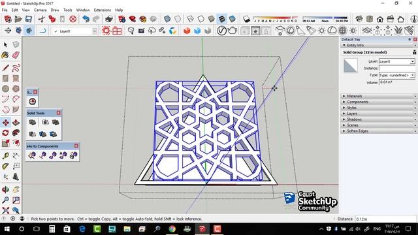The image size is (418, 235).
Task: Pick the Paint Bucket tool
Action: coord(5,55)
